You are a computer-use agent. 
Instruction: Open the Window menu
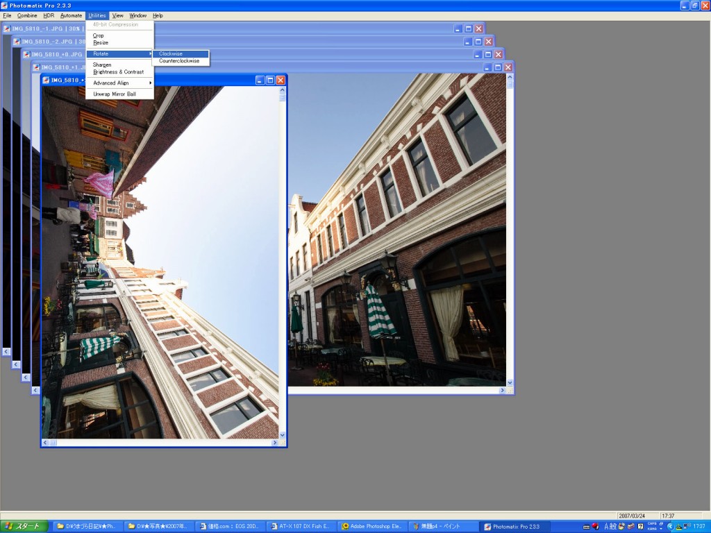pos(138,15)
